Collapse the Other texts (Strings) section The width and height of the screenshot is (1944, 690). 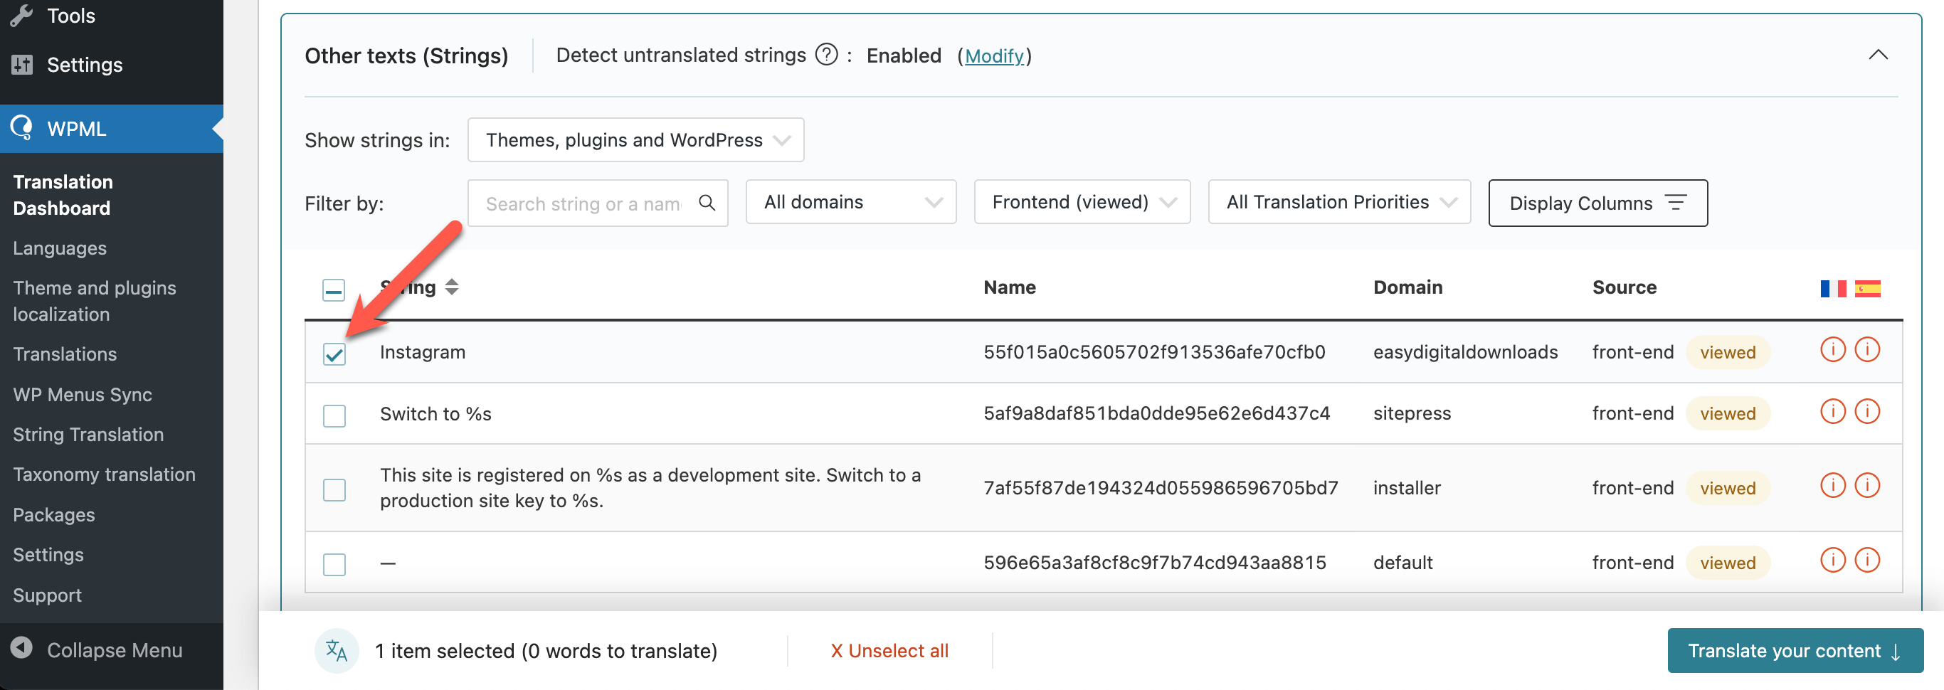pos(1878,55)
